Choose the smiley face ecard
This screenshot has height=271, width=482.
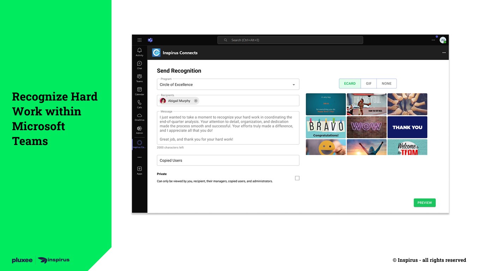(326, 147)
